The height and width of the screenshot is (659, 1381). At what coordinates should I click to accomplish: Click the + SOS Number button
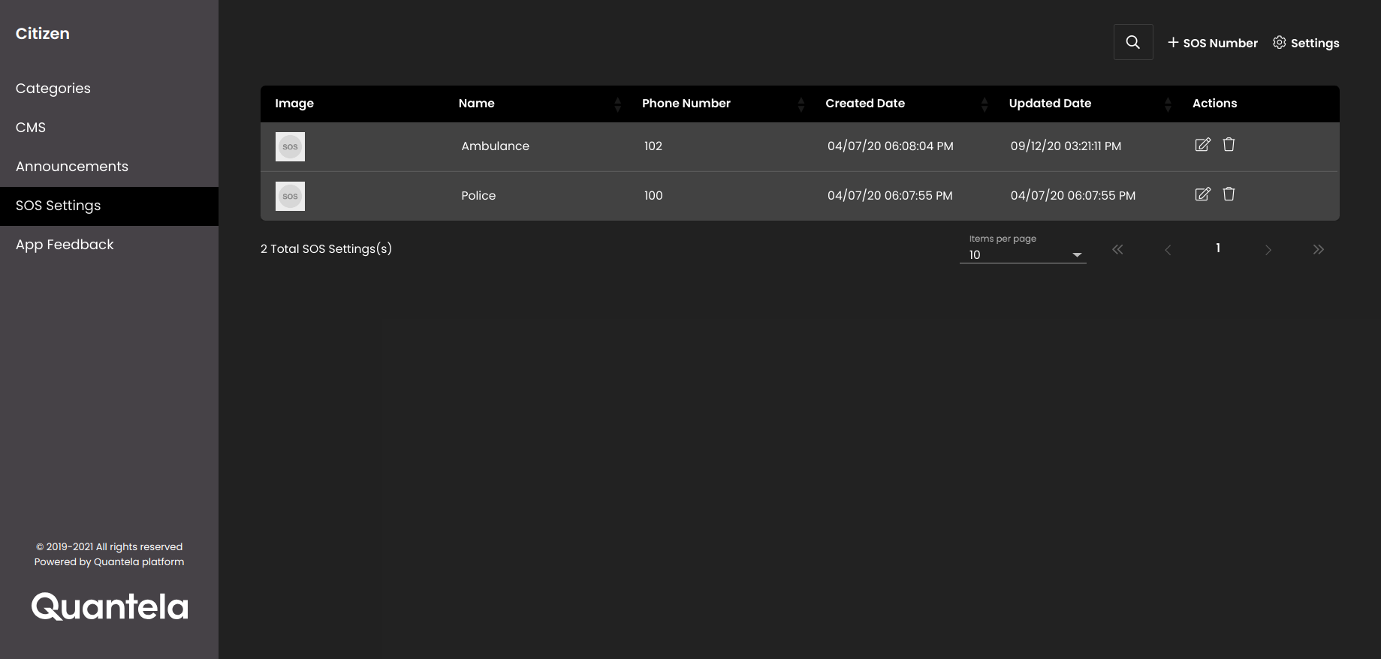1213,43
